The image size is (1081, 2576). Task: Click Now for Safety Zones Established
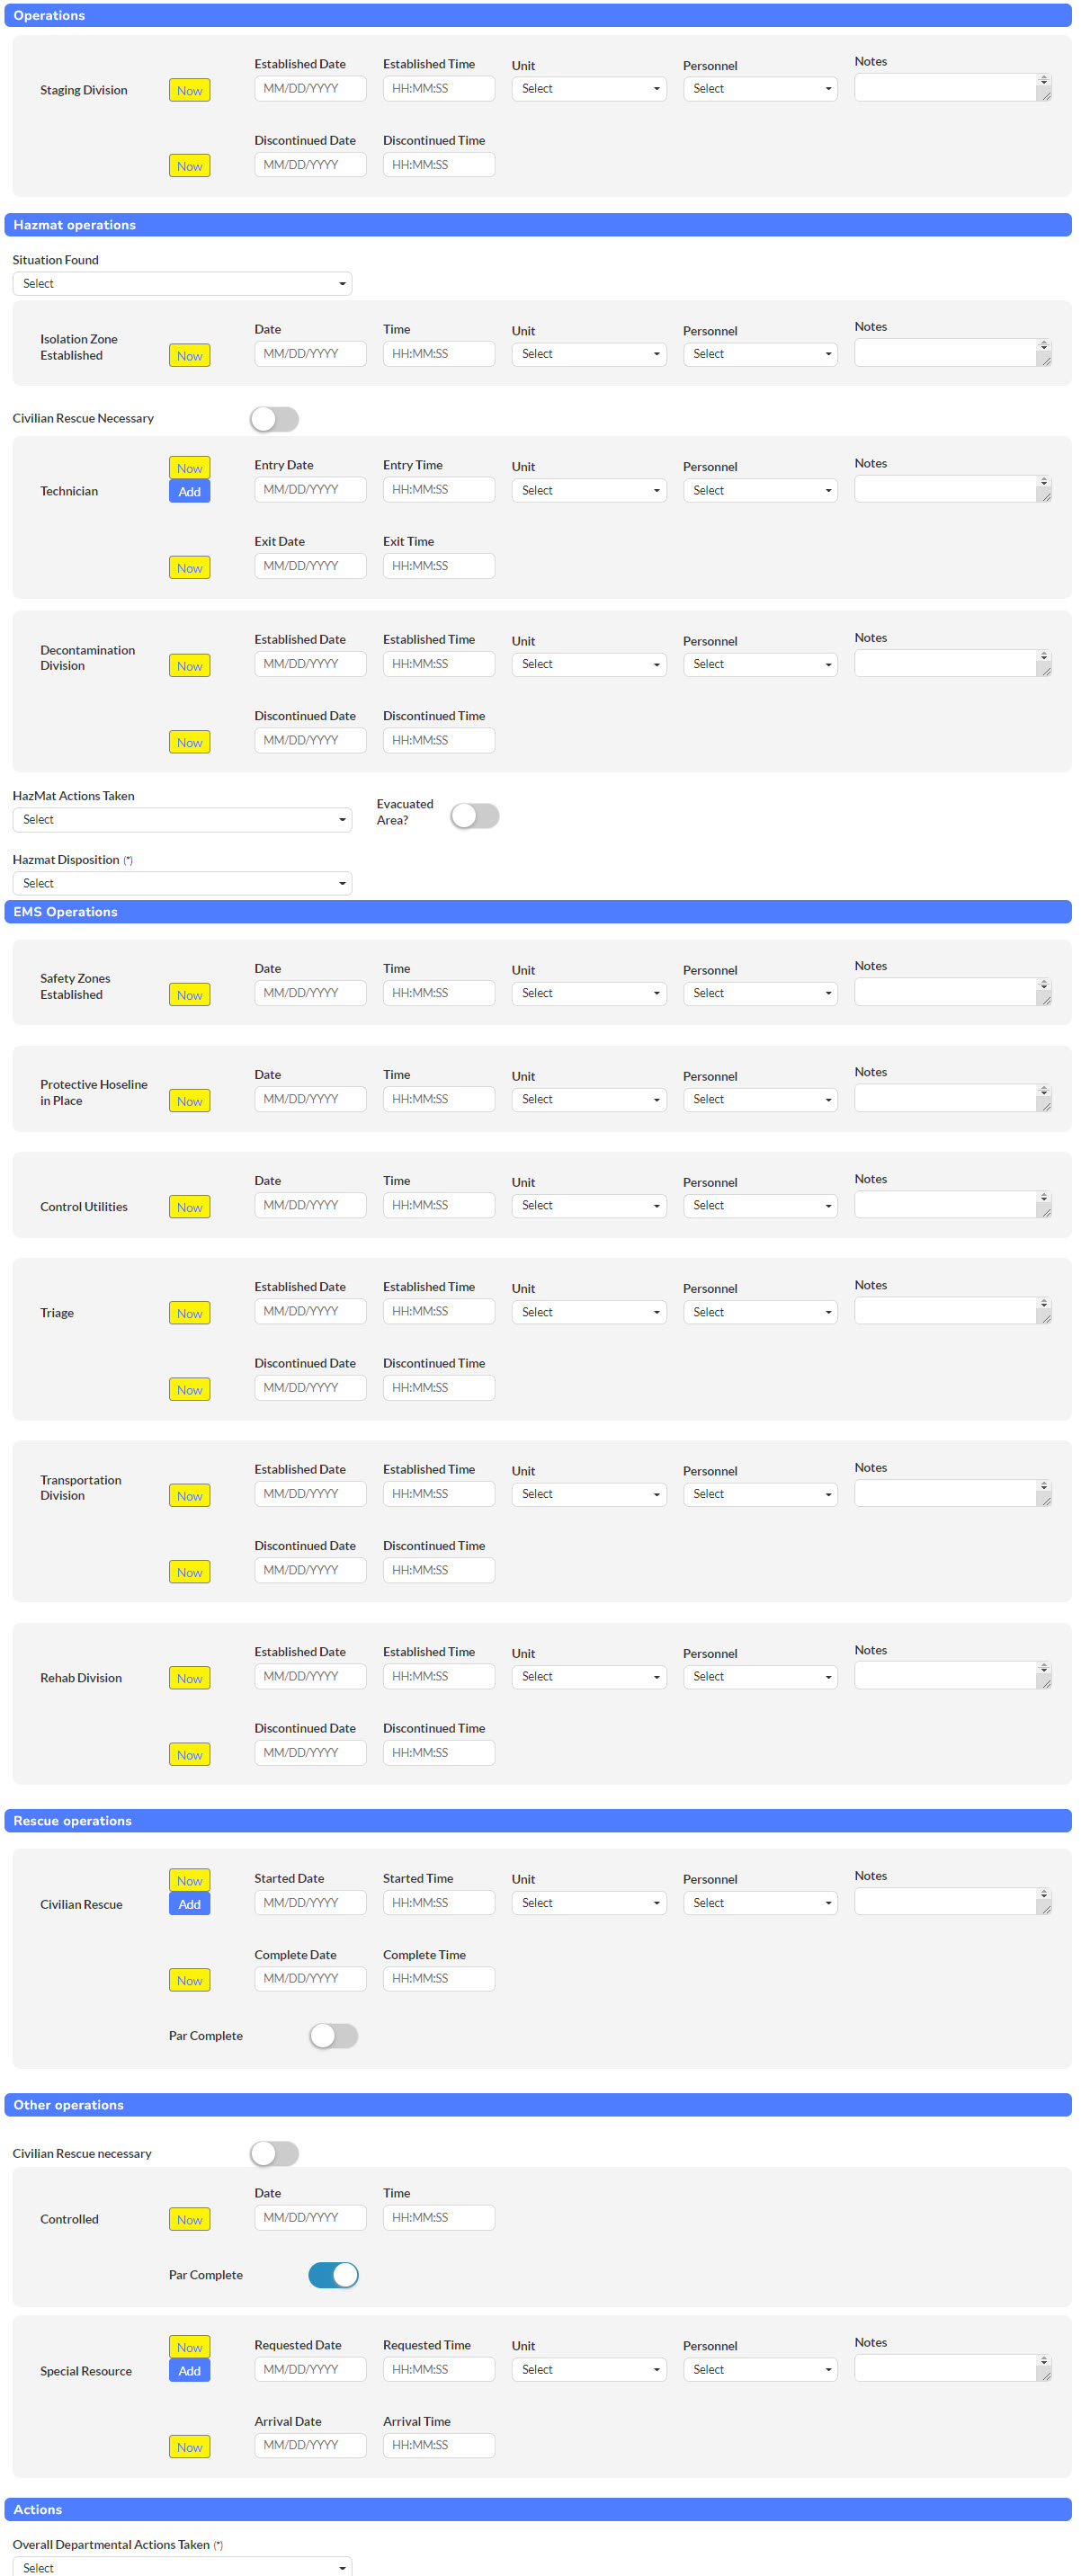click(x=189, y=995)
